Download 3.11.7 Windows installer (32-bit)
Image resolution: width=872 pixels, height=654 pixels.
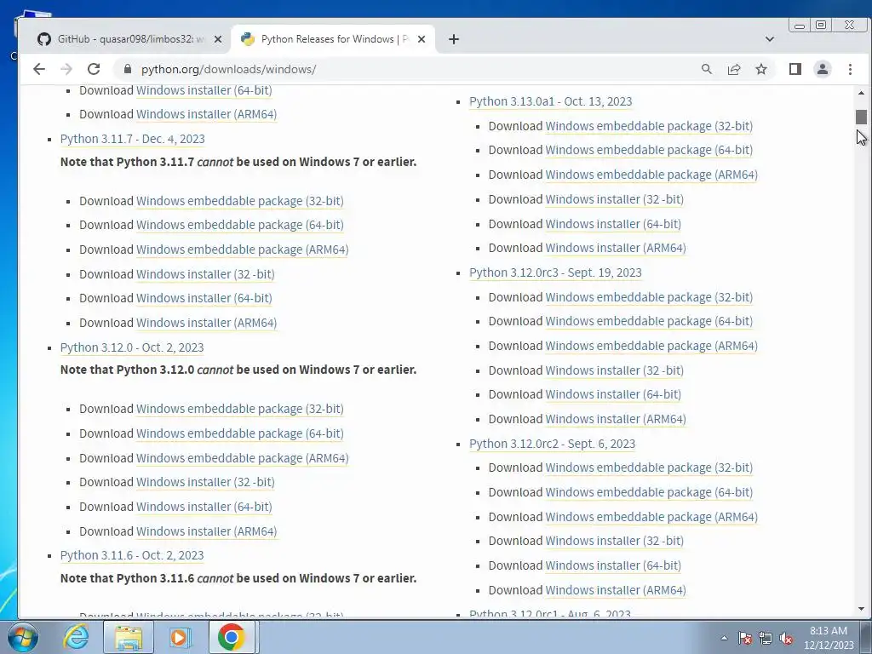pyautogui.click(x=205, y=274)
